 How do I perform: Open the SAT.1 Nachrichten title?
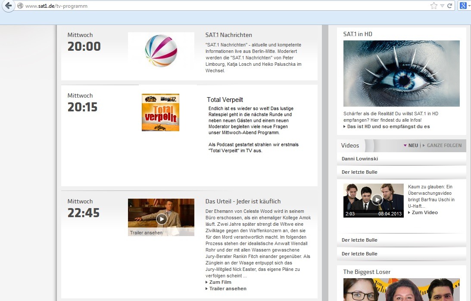point(228,35)
